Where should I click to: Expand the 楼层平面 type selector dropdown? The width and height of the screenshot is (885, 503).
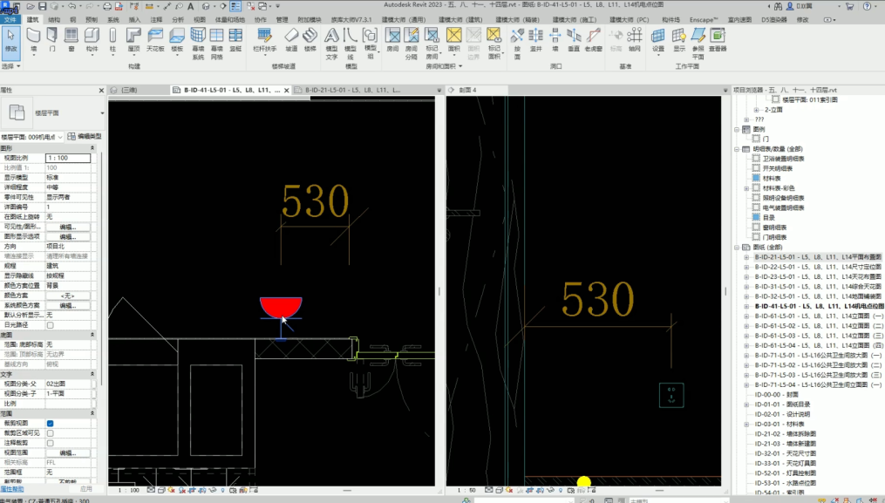point(102,113)
